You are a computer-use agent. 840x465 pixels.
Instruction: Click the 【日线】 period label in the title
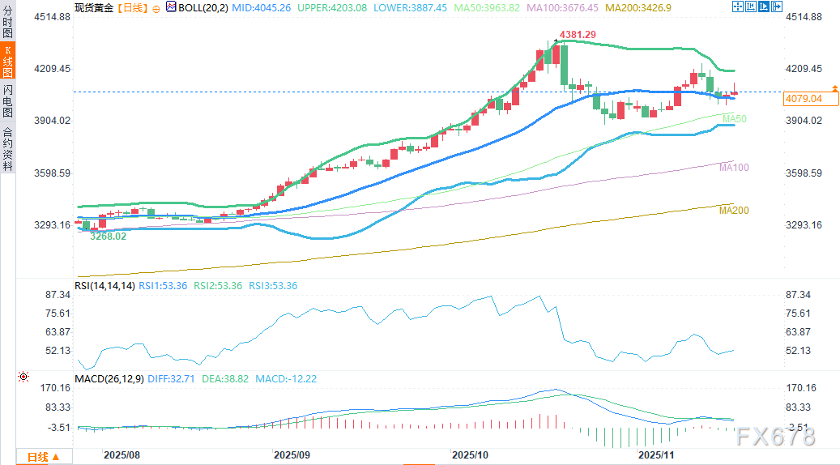(x=132, y=7)
